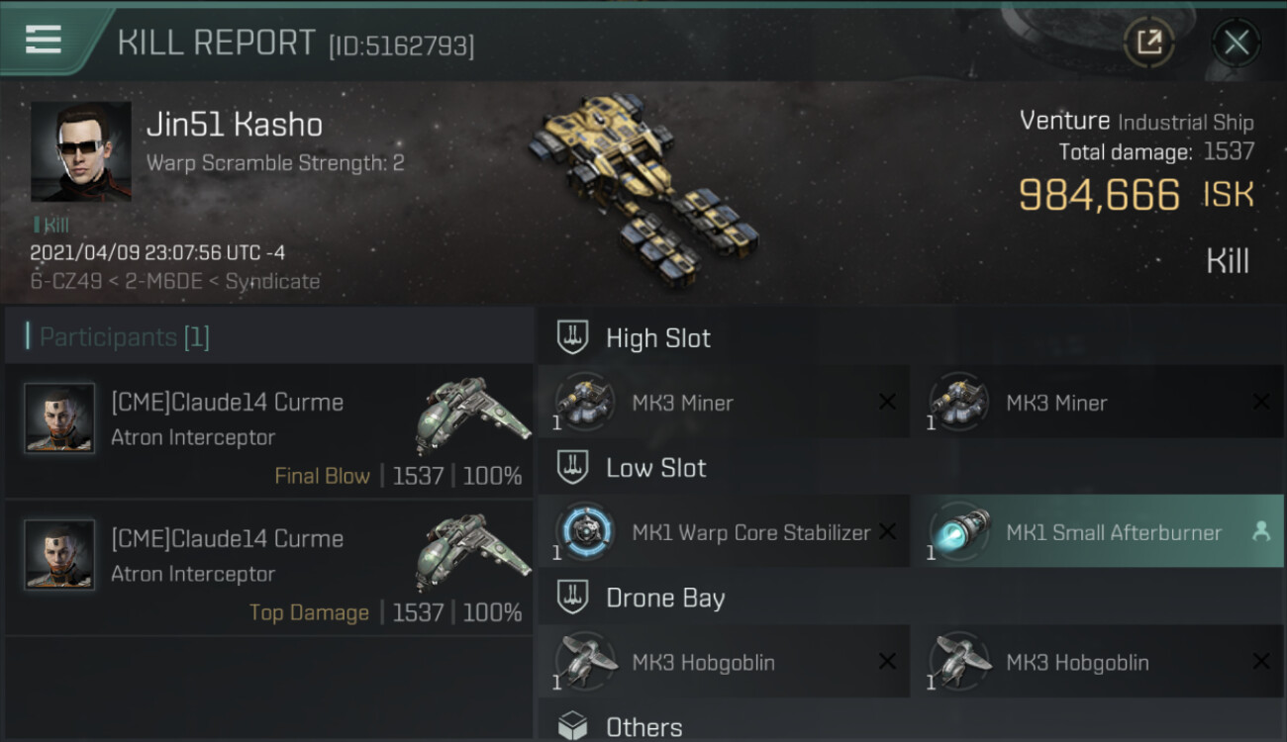
Task: Click the first MK3 Hobgoblin drone icon
Action: [583, 661]
